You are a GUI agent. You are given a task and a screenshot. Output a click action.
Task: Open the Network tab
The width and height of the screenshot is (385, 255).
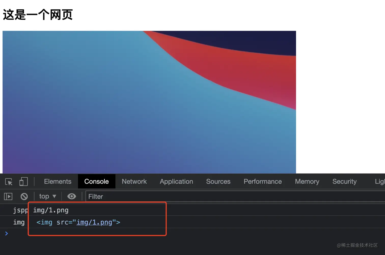134,181
